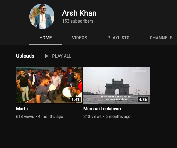Click the 618 views 4 months ago text
Screen dimensions: 177x148
point(40,117)
